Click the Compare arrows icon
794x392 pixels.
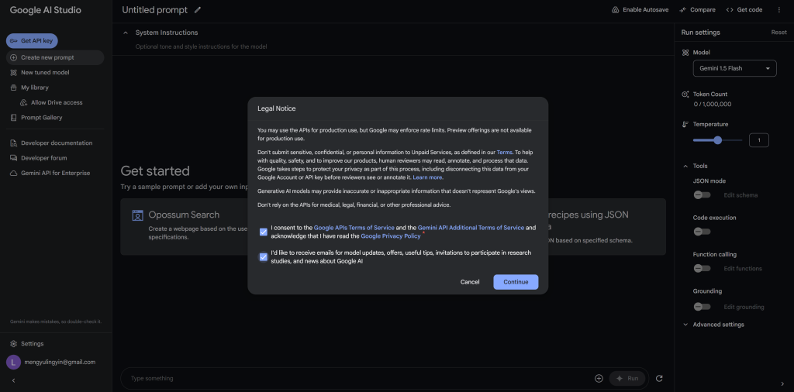(682, 9)
